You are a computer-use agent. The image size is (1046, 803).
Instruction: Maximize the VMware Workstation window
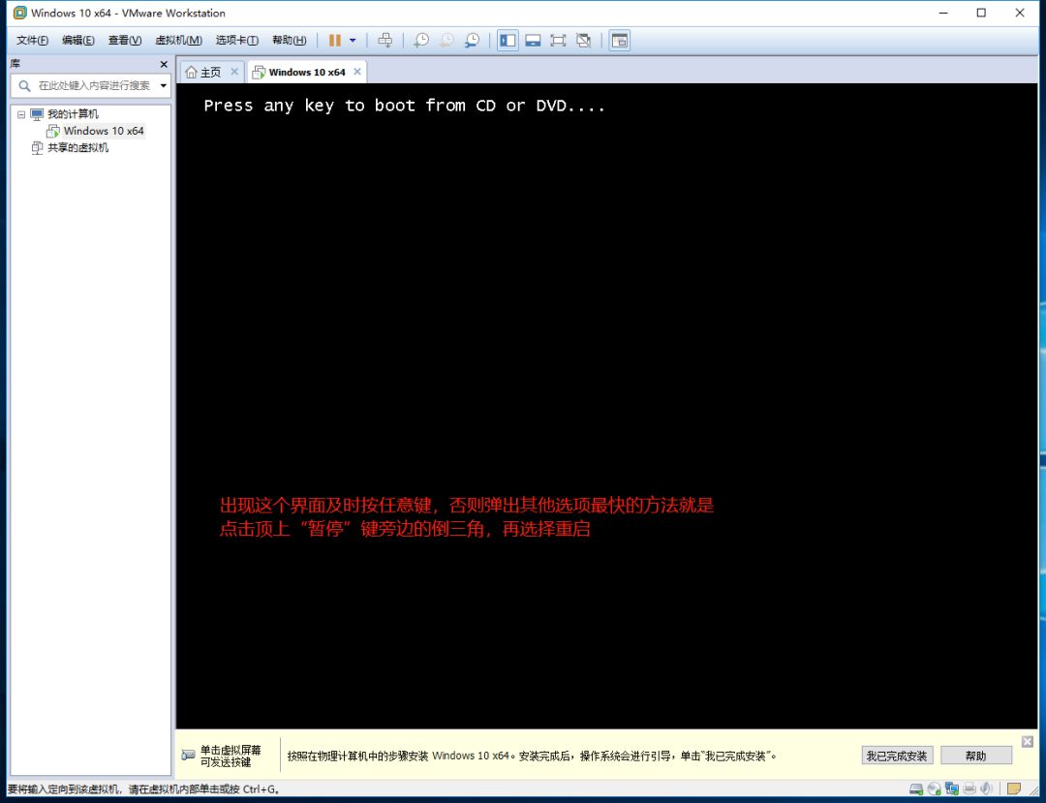tap(981, 13)
